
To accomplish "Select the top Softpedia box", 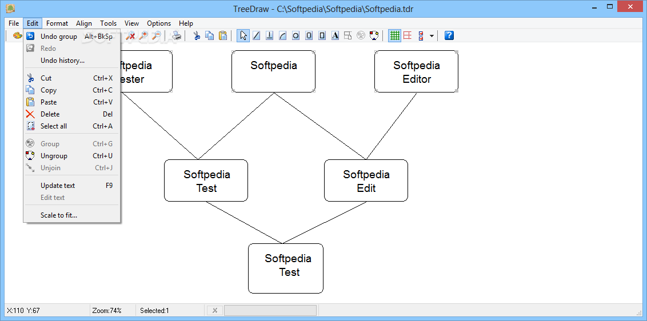I will pos(274,71).
